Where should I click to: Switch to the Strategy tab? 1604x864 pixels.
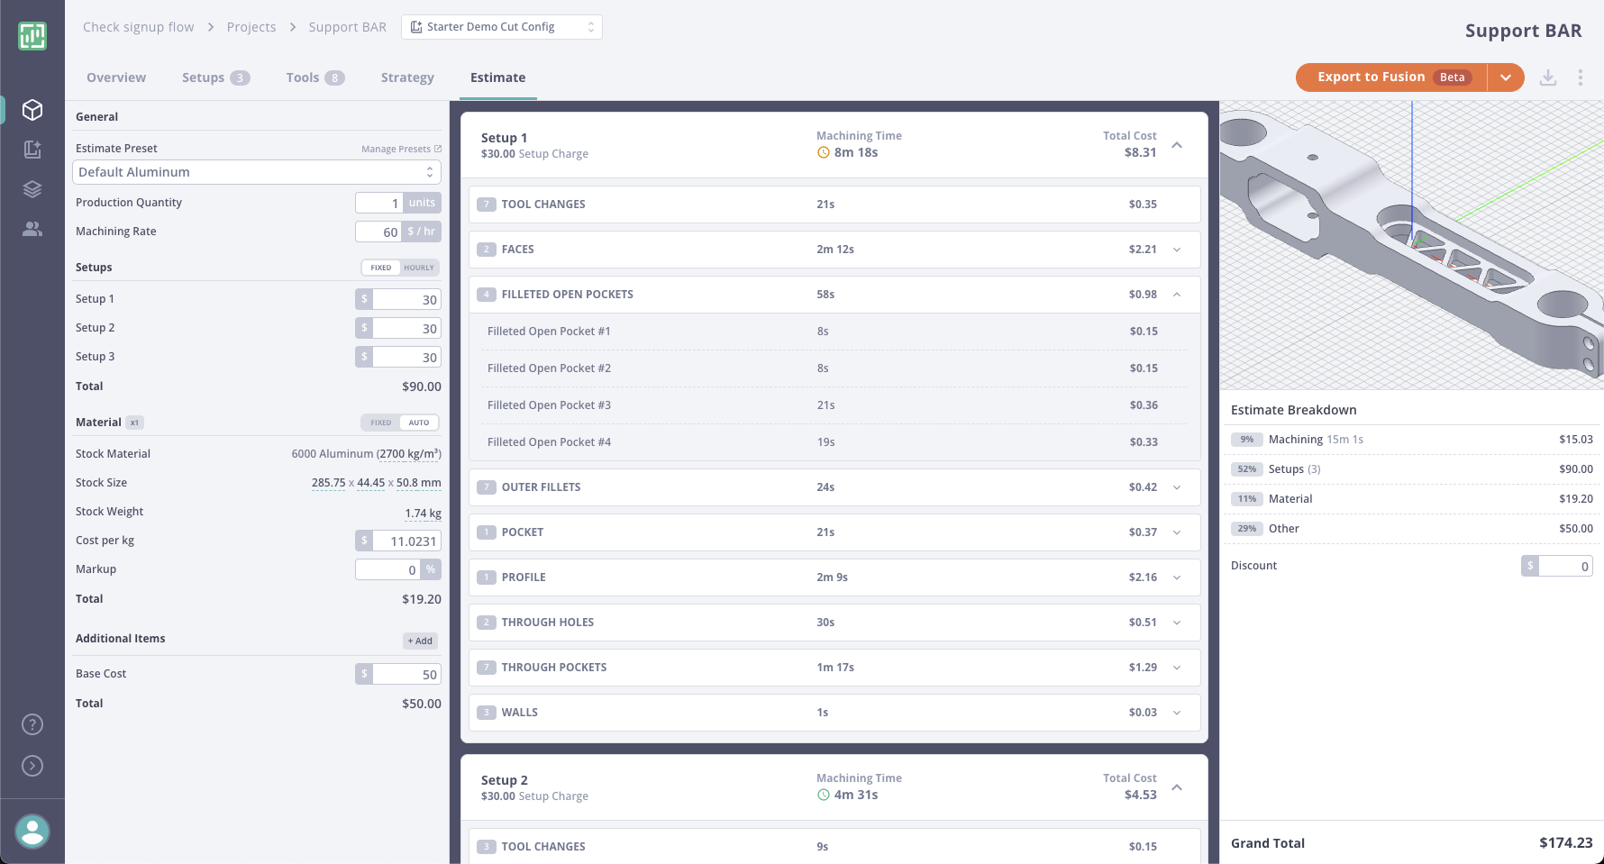[x=407, y=77]
